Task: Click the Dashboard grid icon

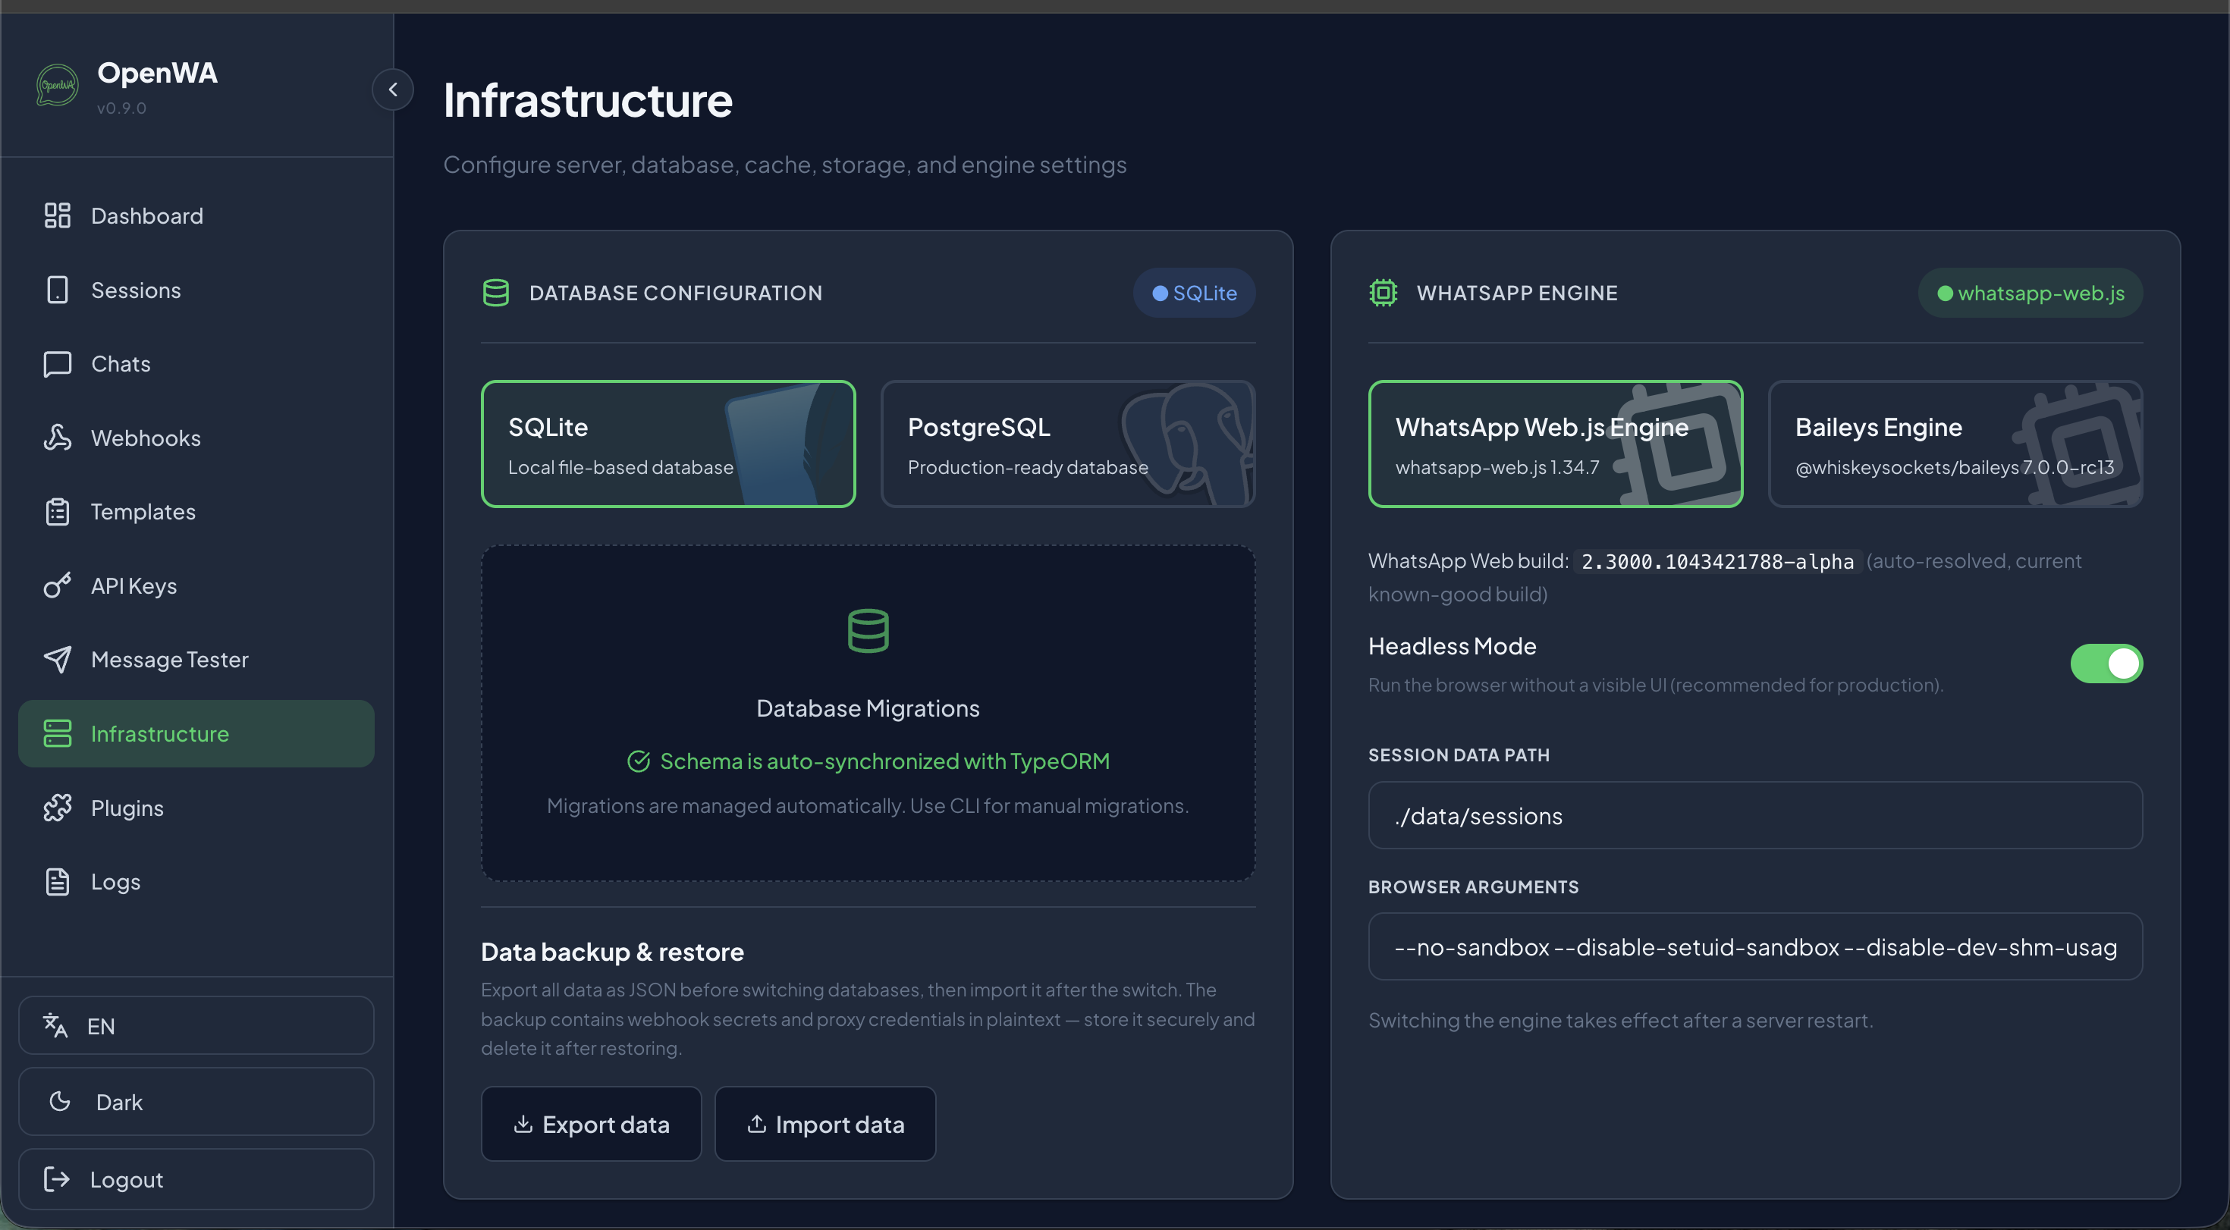Action: [x=57, y=215]
